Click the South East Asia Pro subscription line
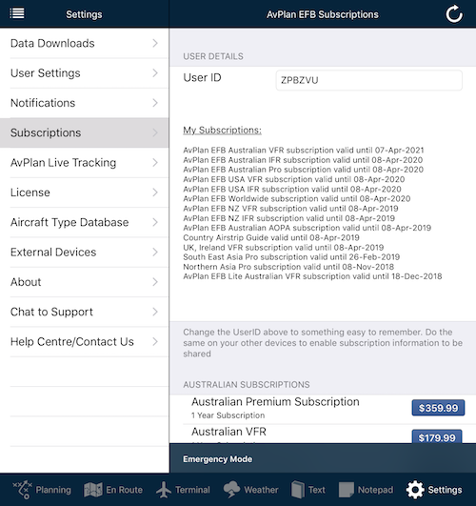Image resolution: width=476 pixels, height=506 pixels. pyautogui.click(x=291, y=257)
